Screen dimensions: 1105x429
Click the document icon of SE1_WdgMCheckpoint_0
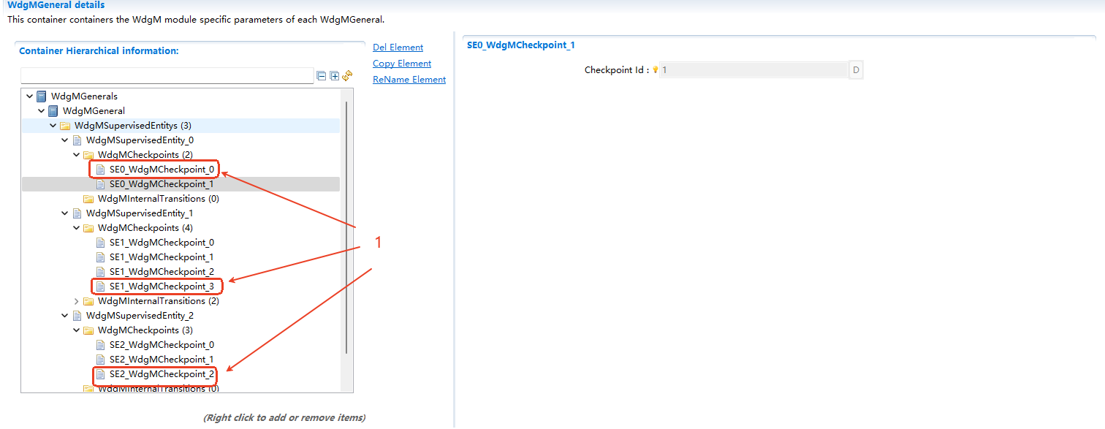100,242
